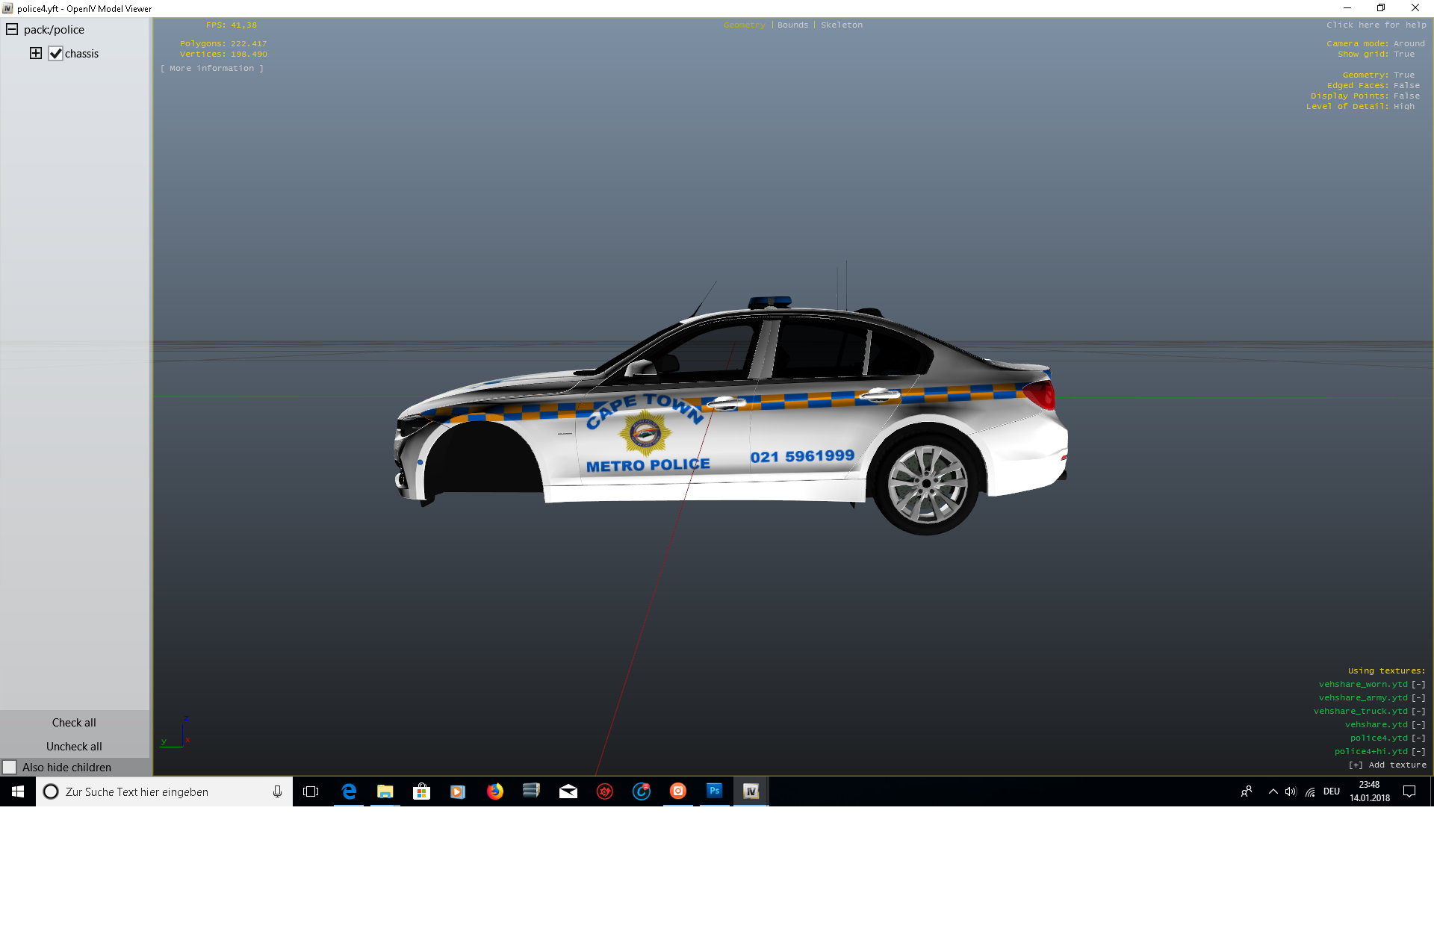Switch to the Skeleton view tab
Viewport: 1434px width, 952px height.
click(841, 25)
